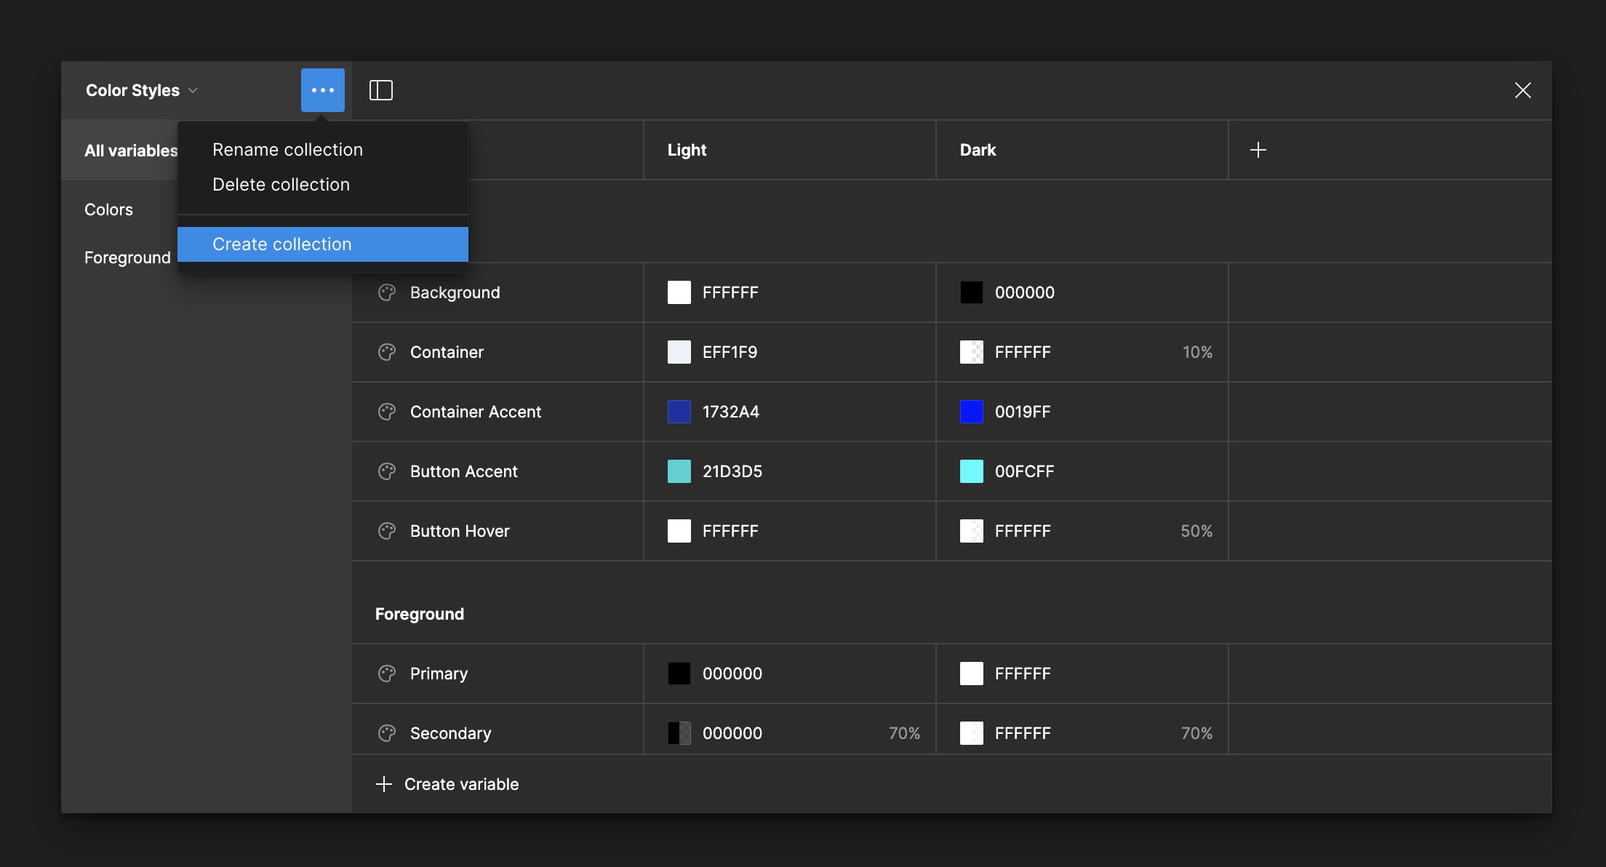
Task: Click the more options ellipsis icon
Action: [322, 89]
